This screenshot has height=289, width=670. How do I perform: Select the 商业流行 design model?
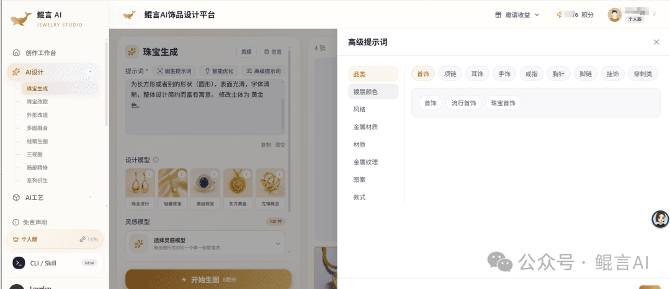[x=141, y=188]
